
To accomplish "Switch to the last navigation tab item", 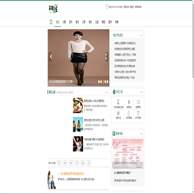I will (x=117, y=22).
